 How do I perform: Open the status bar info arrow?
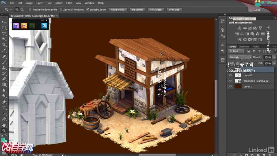click(63, 155)
